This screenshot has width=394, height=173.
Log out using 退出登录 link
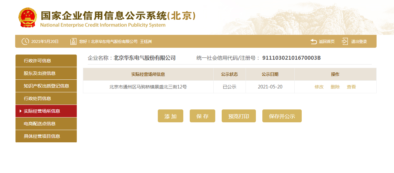point(359,42)
